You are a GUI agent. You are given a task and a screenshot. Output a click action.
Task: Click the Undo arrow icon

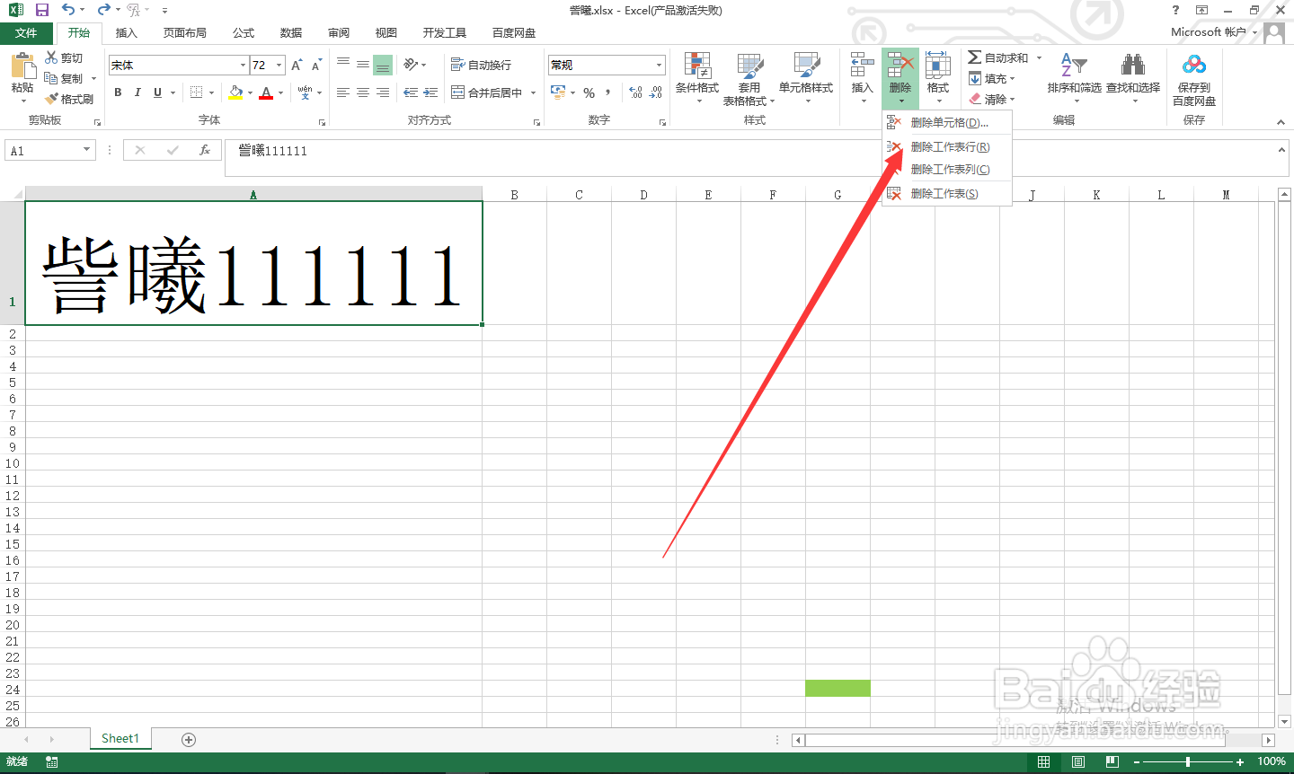(x=68, y=10)
